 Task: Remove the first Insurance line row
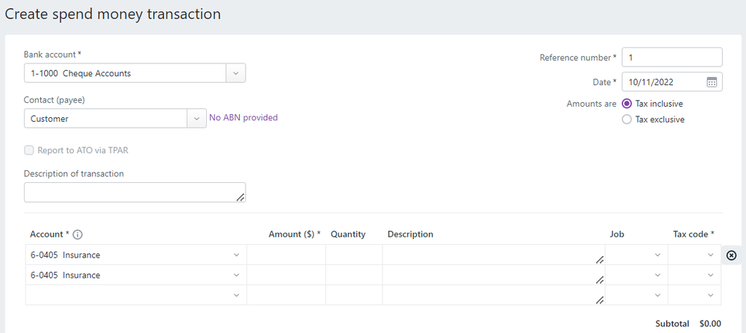731,255
